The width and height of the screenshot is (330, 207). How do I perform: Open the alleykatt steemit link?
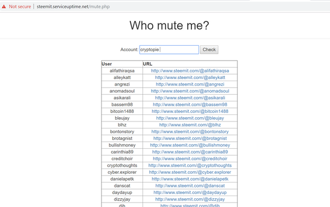click(x=190, y=77)
